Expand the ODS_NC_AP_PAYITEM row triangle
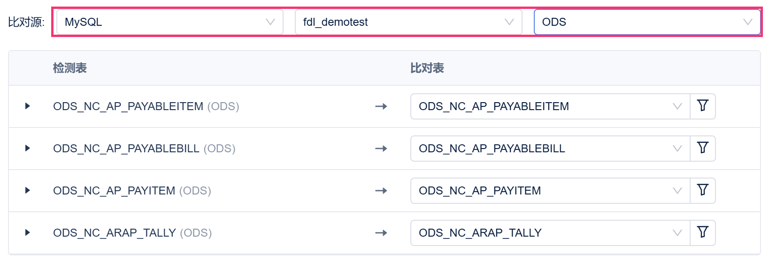769x261 pixels. pyautogui.click(x=27, y=191)
